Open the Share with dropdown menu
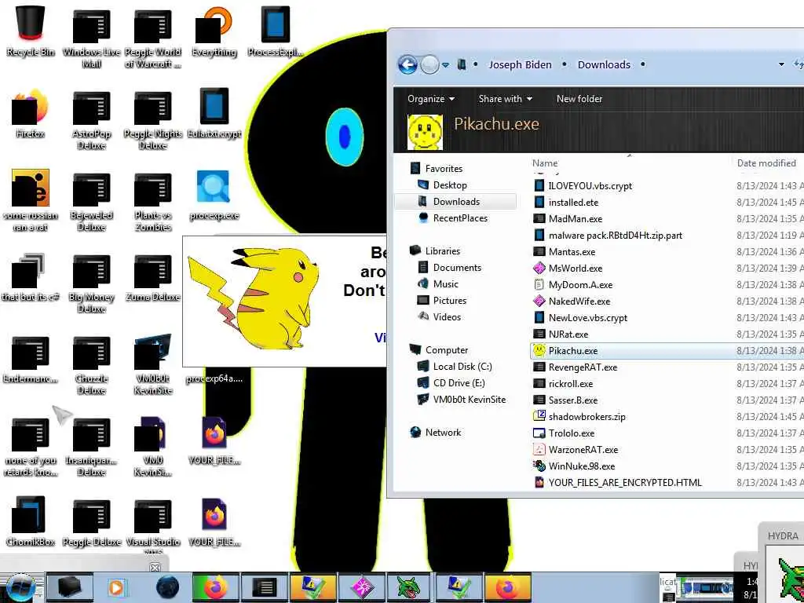 click(x=505, y=99)
